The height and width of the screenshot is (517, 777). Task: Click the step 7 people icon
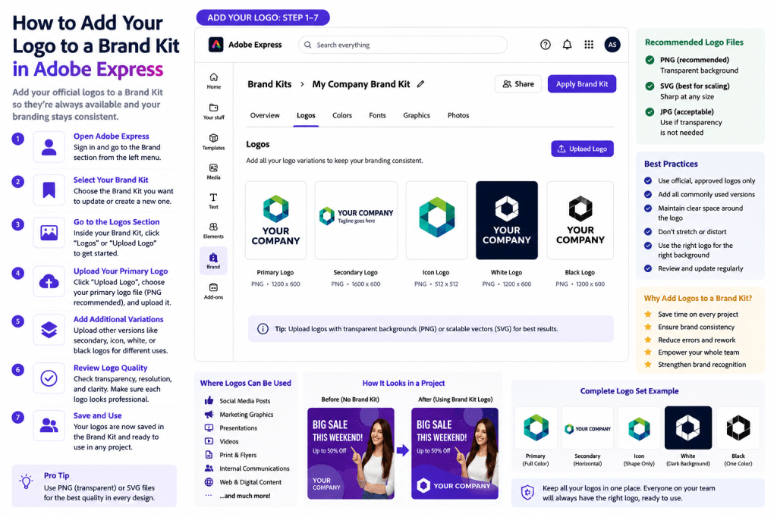49,425
